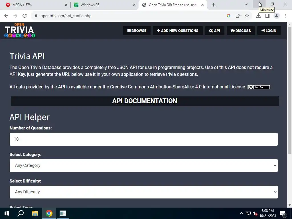Screen dimensions: 292x219
Task: Click the Creative Commons BY-SA badge
Action: 258,87
